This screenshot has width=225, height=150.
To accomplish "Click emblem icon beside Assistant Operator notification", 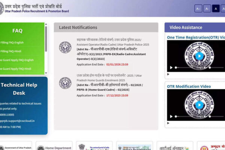I will tap(65, 47).
